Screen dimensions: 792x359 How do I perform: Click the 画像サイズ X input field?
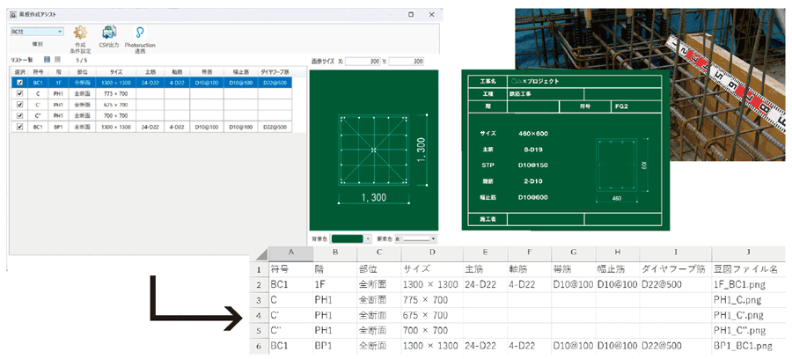[363, 61]
